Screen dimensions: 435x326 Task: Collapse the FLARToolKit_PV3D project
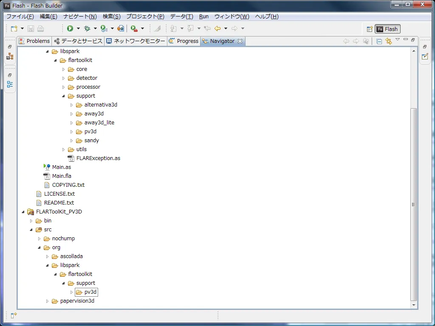pyautogui.click(x=23, y=212)
